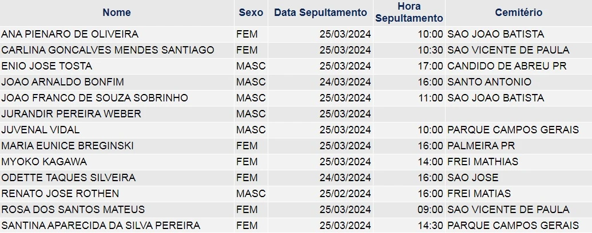
Task: Sort by the Data Sepultamento header
Action: point(320,13)
